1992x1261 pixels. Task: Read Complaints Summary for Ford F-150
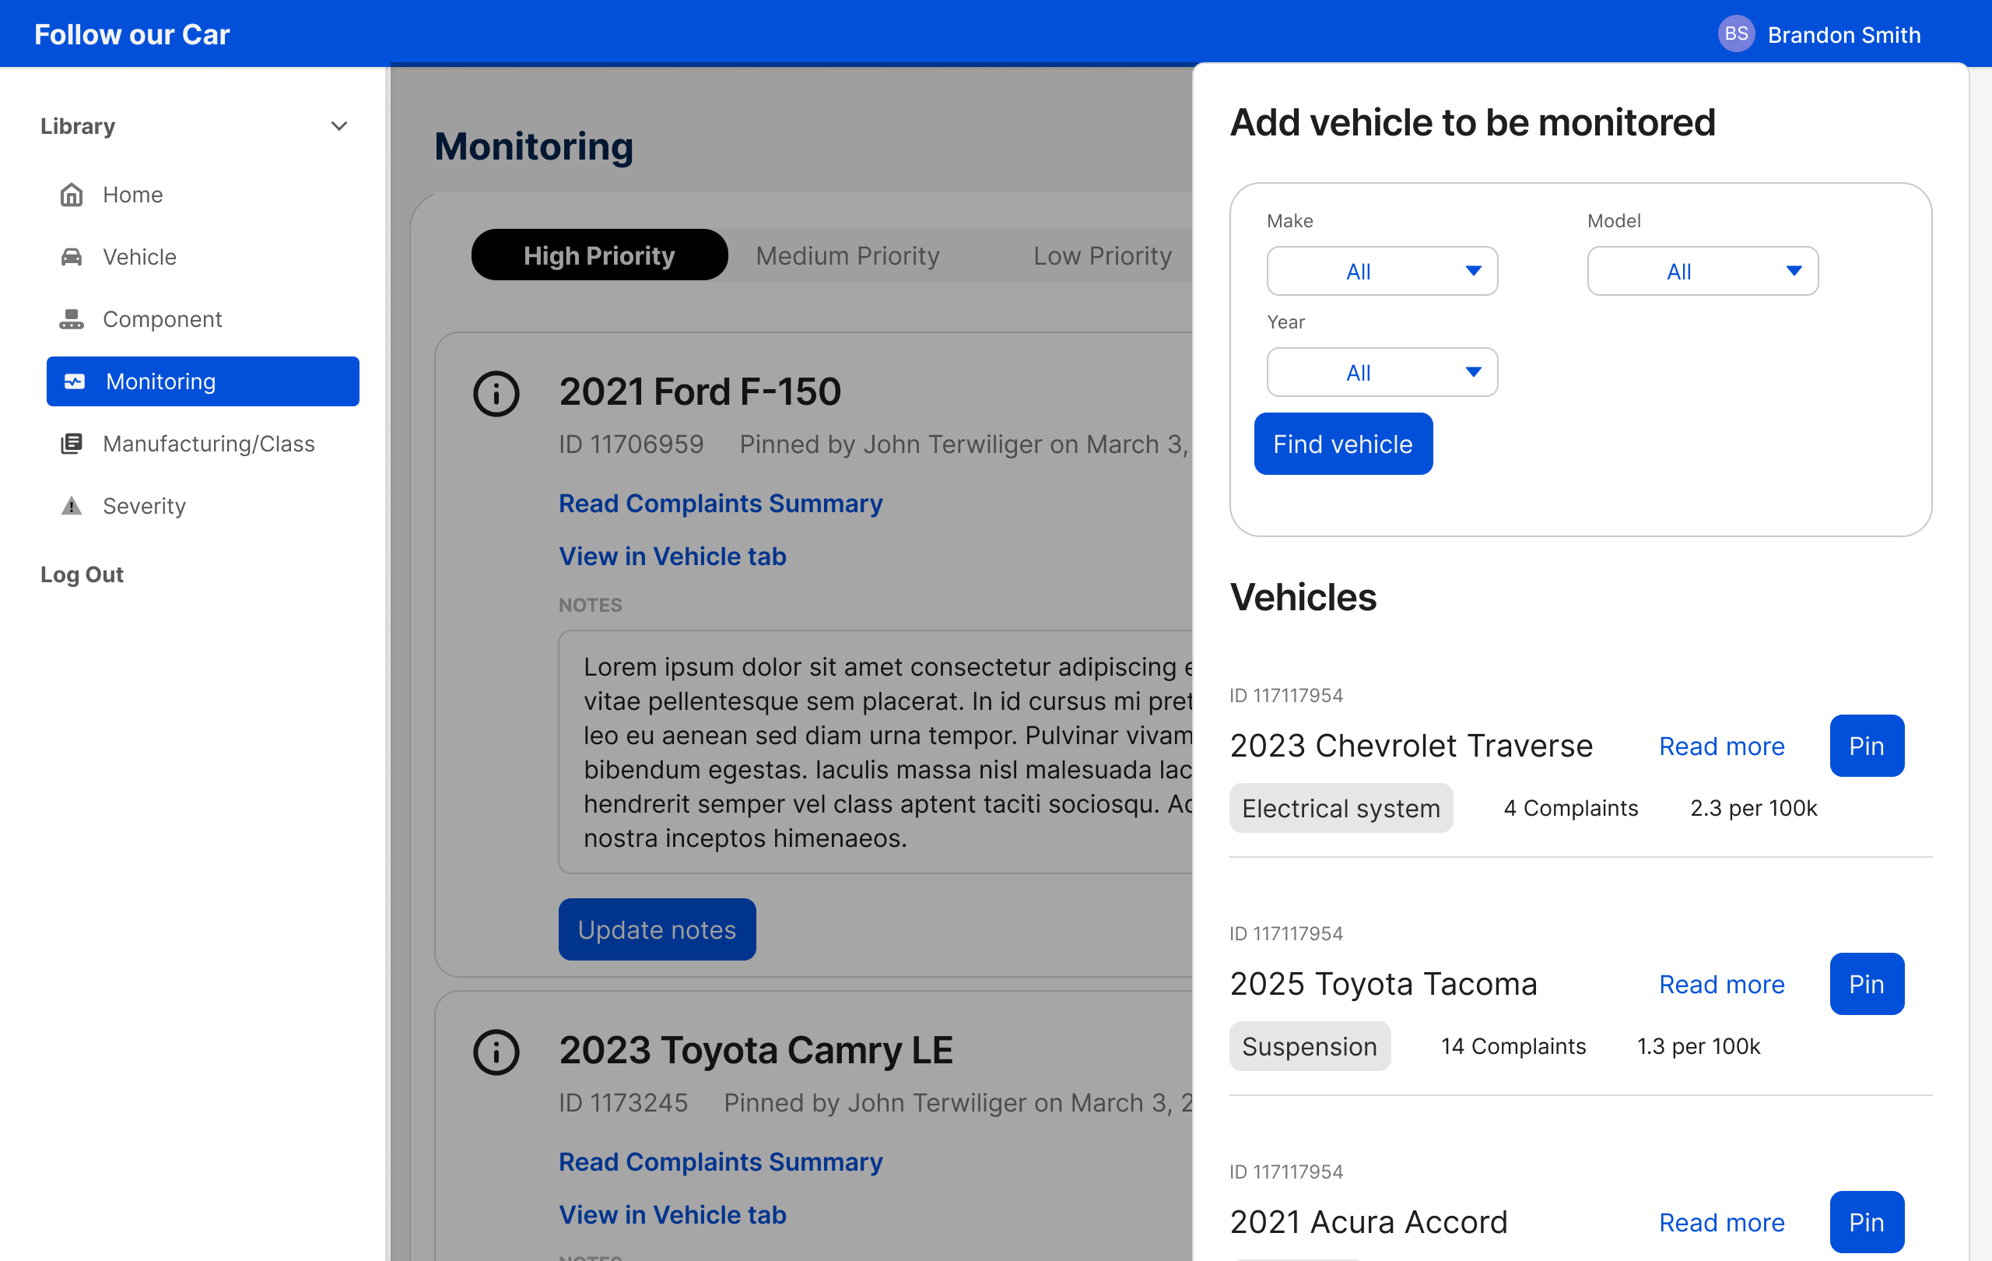click(x=721, y=503)
